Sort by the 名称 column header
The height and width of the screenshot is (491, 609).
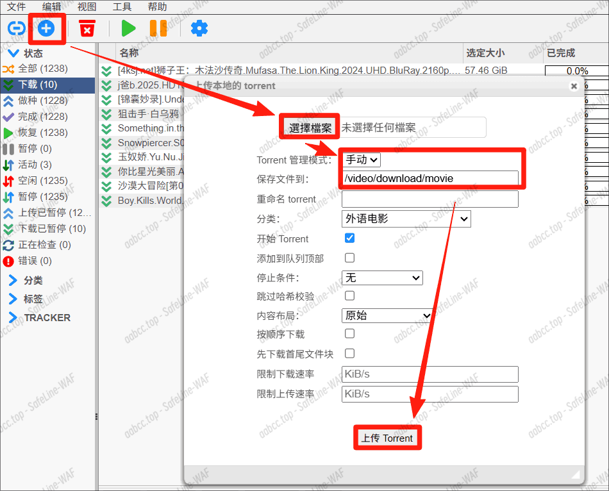[289, 53]
